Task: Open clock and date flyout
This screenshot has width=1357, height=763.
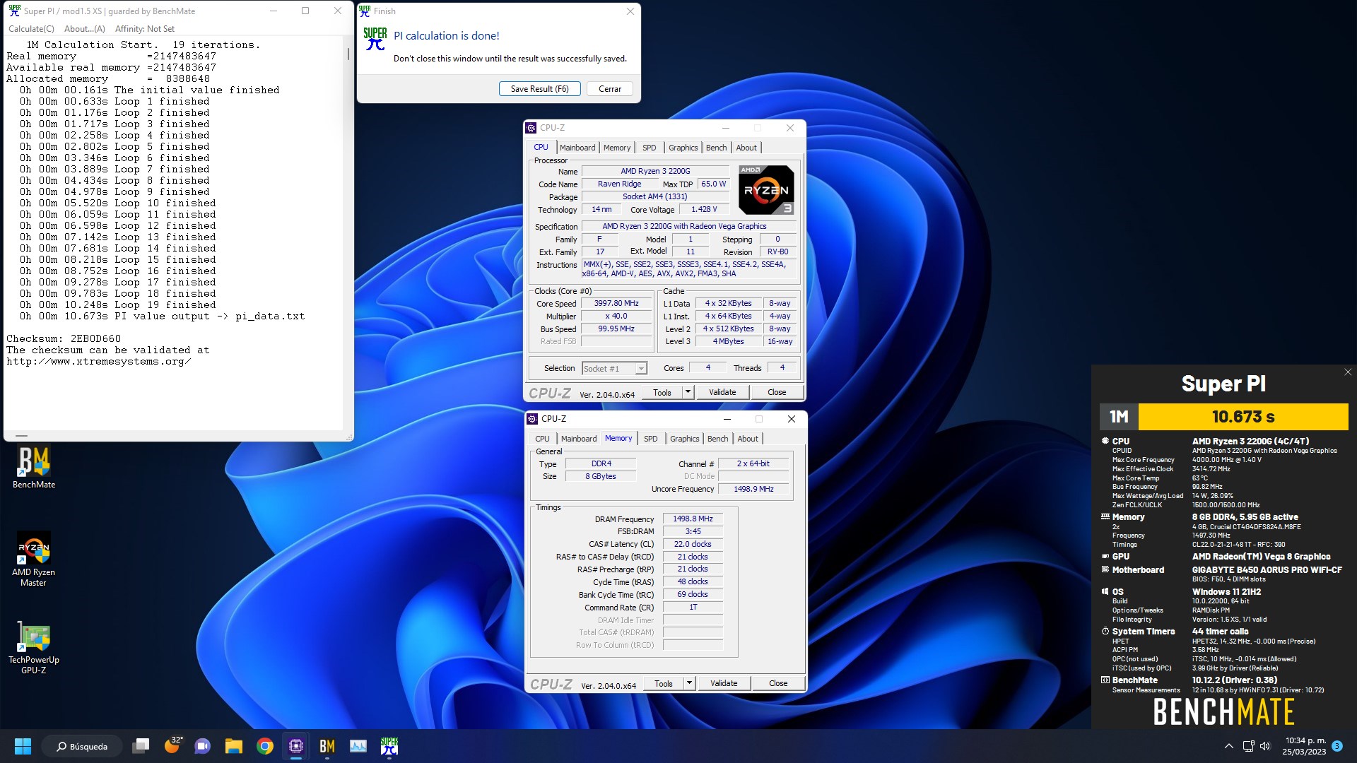Action: 1305,746
